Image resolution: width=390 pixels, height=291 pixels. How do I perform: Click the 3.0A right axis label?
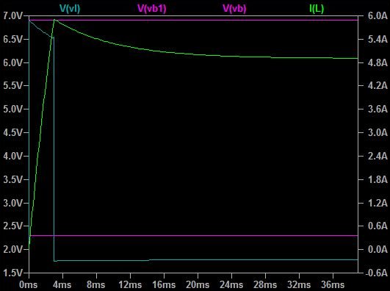pos(378,132)
